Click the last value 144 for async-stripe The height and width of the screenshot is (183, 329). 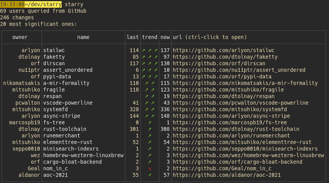(x=134, y=116)
